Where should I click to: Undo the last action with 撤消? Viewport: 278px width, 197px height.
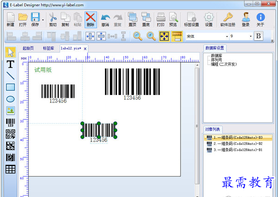pyautogui.click(x=105, y=20)
